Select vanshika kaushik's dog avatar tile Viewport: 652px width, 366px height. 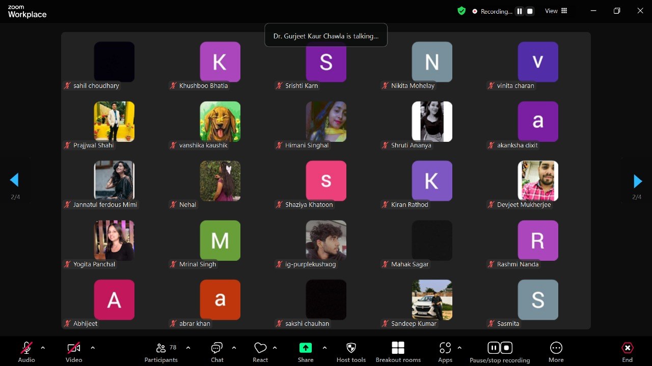point(220,121)
